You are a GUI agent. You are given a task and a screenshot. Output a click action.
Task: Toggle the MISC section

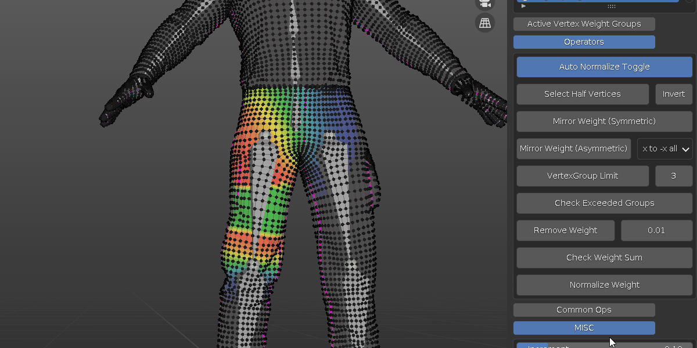coord(584,328)
